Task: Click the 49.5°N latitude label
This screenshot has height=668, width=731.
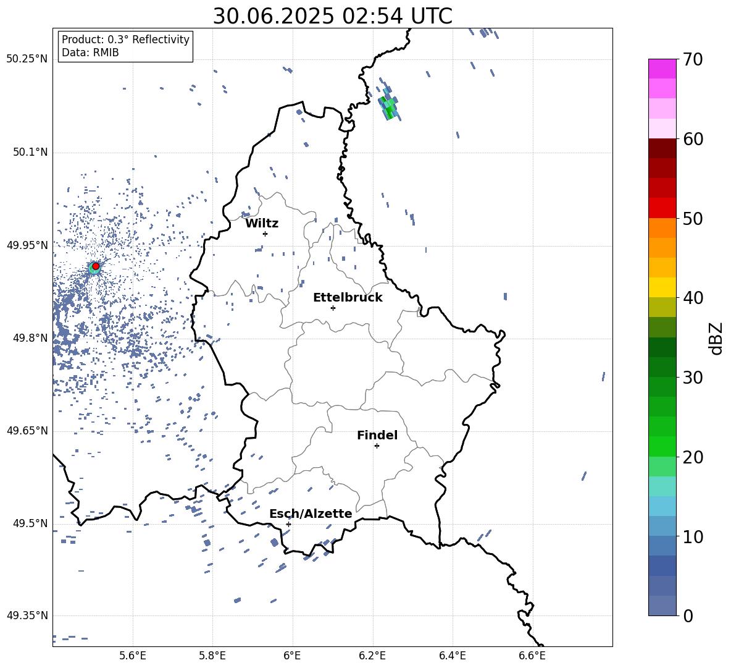Action: pyautogui.click(x=30, y=523)
